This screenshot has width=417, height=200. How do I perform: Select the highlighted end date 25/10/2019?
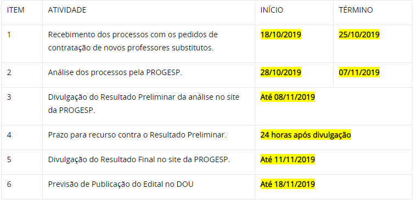click(x=359, y=35)
